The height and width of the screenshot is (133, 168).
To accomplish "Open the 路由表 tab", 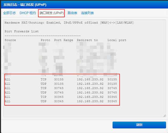I will coord(72,13).
